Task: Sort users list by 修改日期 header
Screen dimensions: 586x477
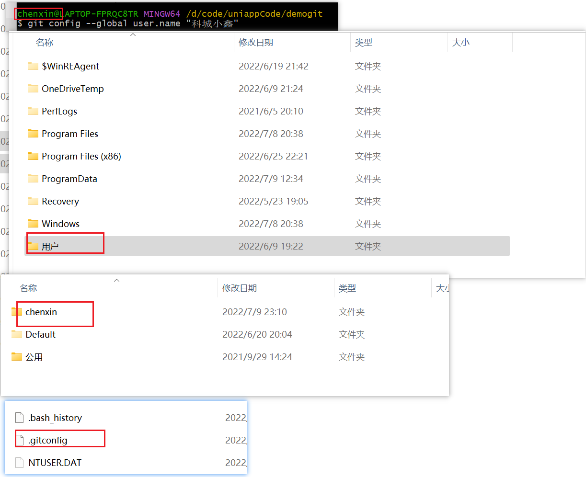Action: coord(240,288)
